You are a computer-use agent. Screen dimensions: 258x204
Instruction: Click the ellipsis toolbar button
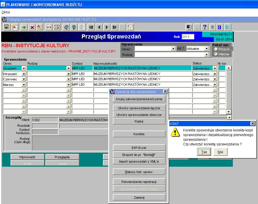pos(197,27)
